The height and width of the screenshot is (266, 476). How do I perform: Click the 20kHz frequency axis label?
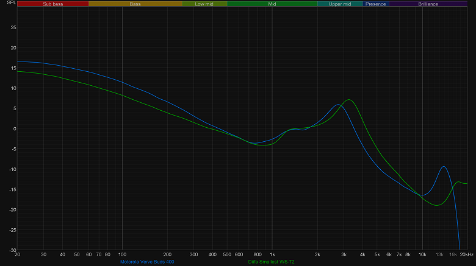pos(467,255)
